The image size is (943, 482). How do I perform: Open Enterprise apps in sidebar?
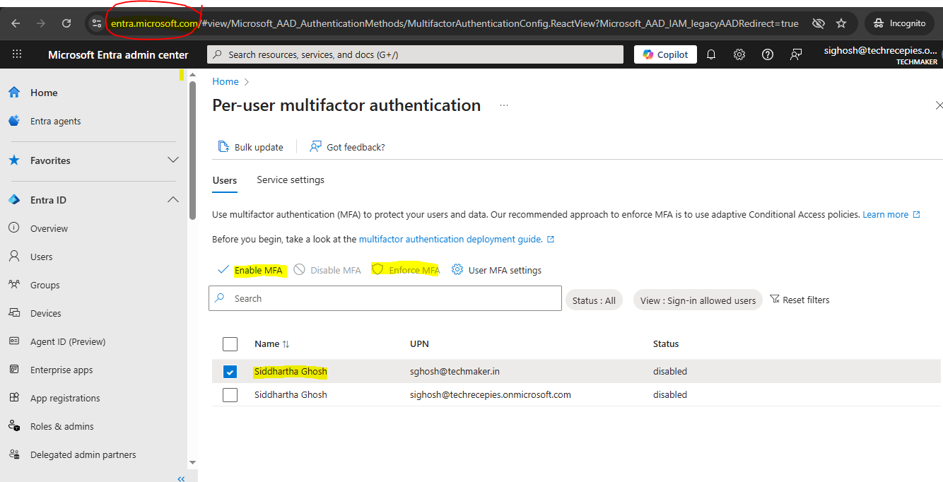pyautogui.click(x=61, y=370)
